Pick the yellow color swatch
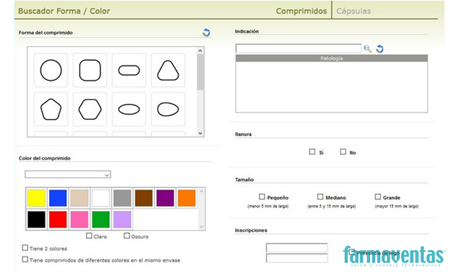The width and height of the screenshot is (458, 275). (37, 198)
